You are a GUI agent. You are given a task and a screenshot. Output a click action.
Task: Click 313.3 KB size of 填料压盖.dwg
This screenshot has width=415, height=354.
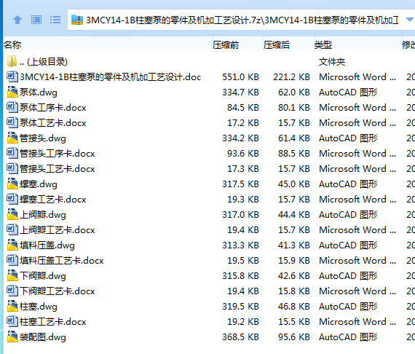240,245
